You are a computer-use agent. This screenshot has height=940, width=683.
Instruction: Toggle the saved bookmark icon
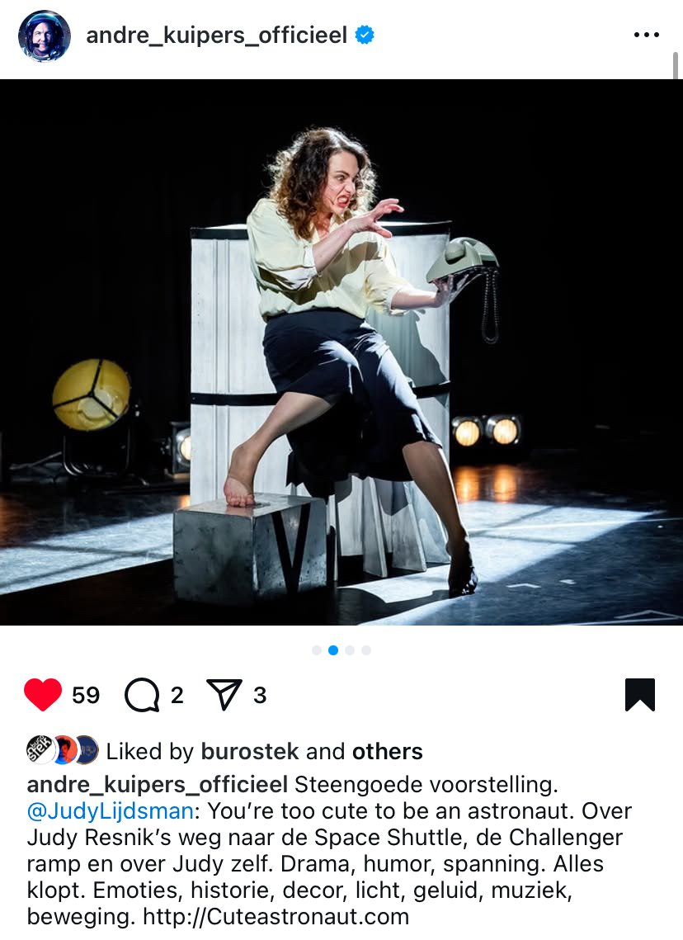640,695
